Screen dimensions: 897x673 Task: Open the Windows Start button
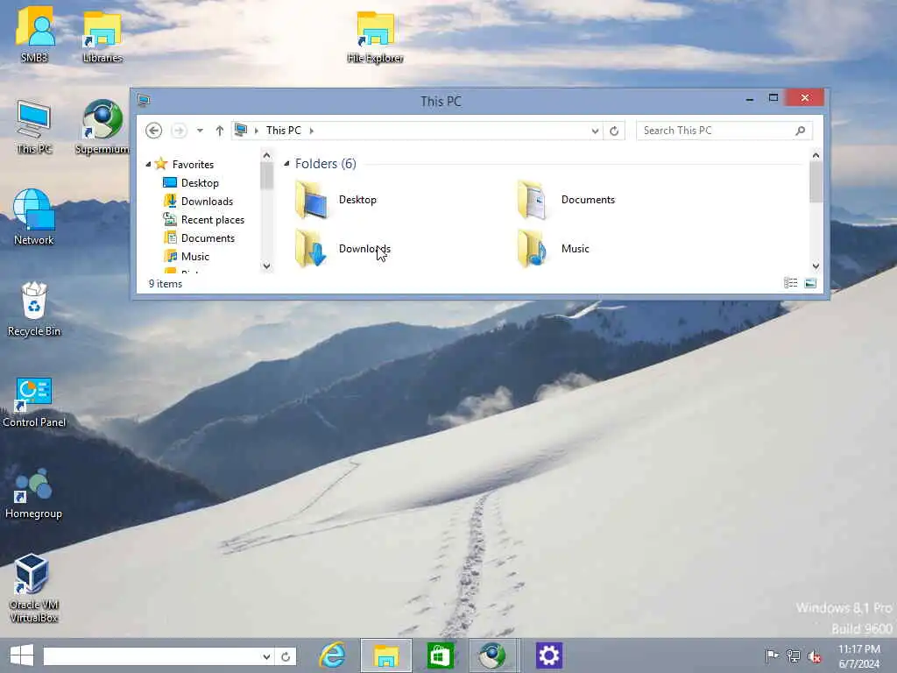click(22, 655)
